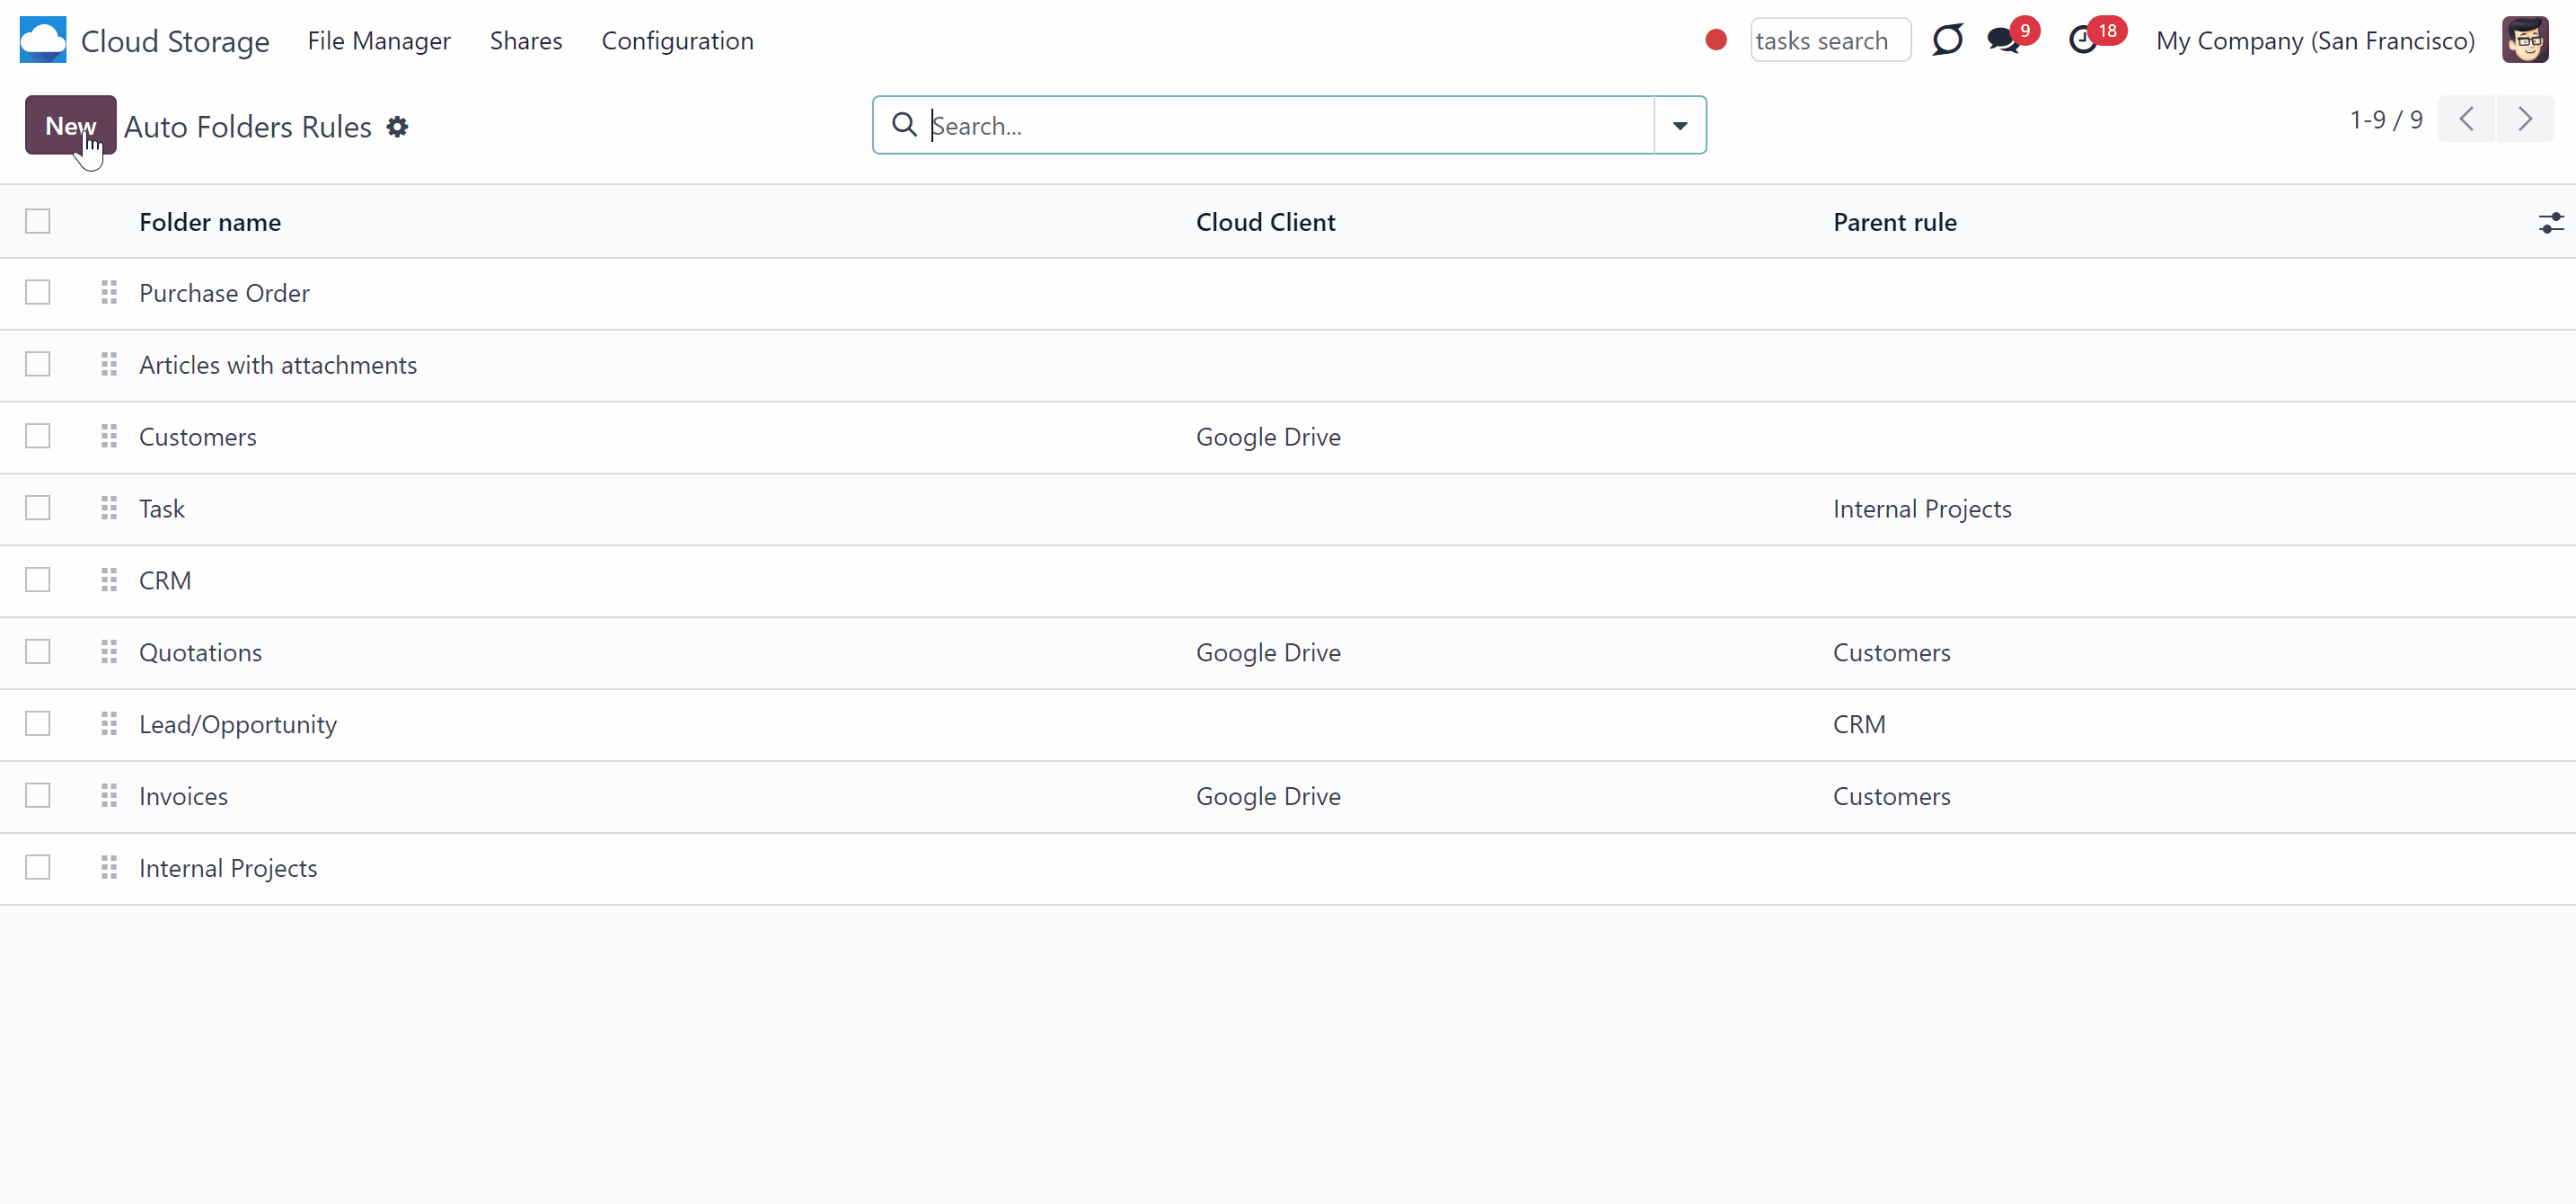Image resolution: width=2576 pixels, height=1204 pixels.
Task: Grab drag handle of CRM row
Action: pos(109,580)
